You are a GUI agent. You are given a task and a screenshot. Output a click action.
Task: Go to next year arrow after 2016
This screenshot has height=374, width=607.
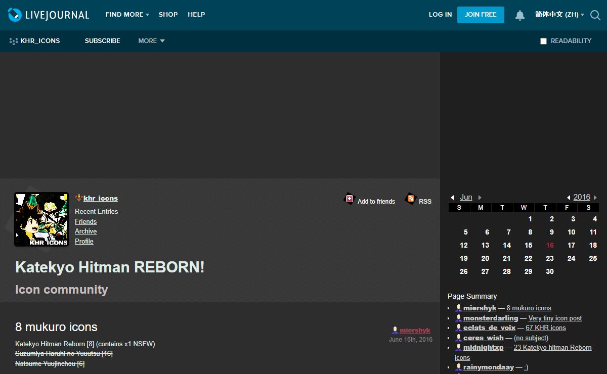coord(595,198)
